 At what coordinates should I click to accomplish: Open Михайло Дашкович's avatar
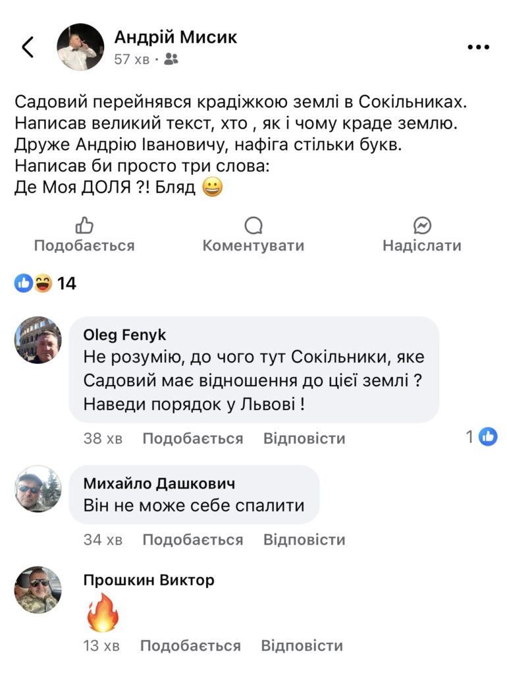(38, 489)
